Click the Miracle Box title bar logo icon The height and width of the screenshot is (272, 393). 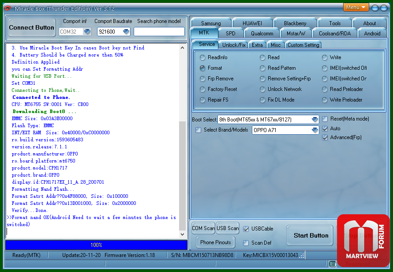coord(7,8)
